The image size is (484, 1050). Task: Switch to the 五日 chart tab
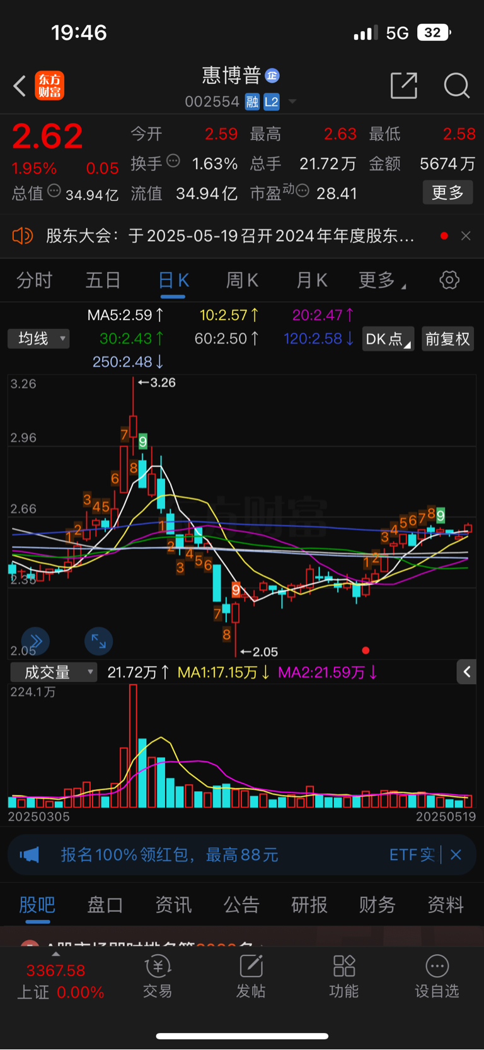coord(103,280)
